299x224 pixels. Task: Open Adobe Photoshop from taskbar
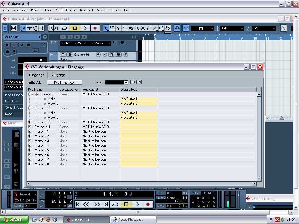133,220
